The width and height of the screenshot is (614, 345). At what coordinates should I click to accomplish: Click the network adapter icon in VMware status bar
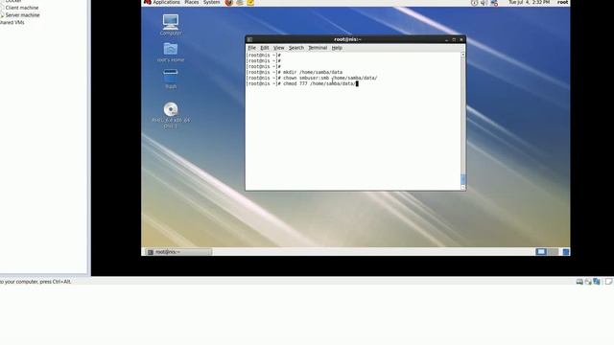click(597, 282)
